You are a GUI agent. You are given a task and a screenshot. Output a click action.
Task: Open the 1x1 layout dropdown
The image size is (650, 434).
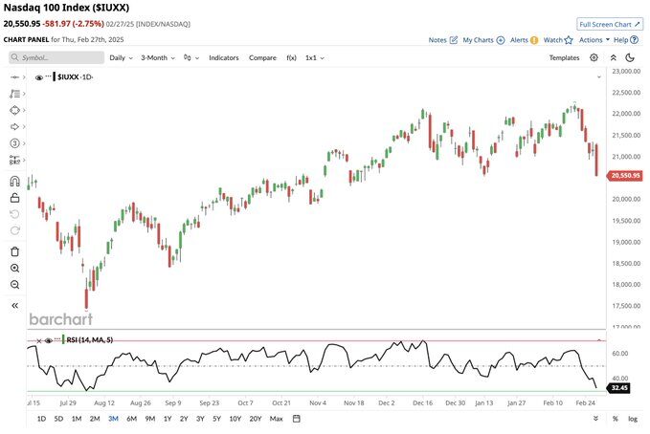click(x=315, y=57)
